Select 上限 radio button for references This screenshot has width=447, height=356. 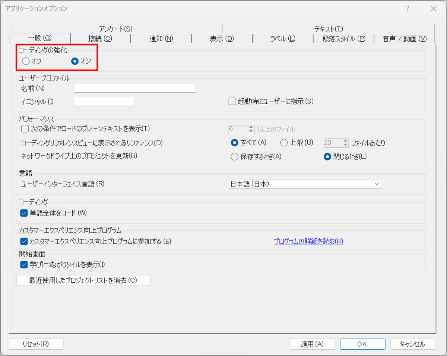pos(284,143)
